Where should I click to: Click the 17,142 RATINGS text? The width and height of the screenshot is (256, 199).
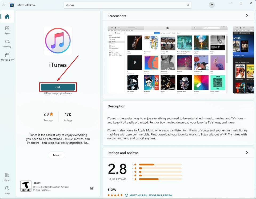pos(117,180)
